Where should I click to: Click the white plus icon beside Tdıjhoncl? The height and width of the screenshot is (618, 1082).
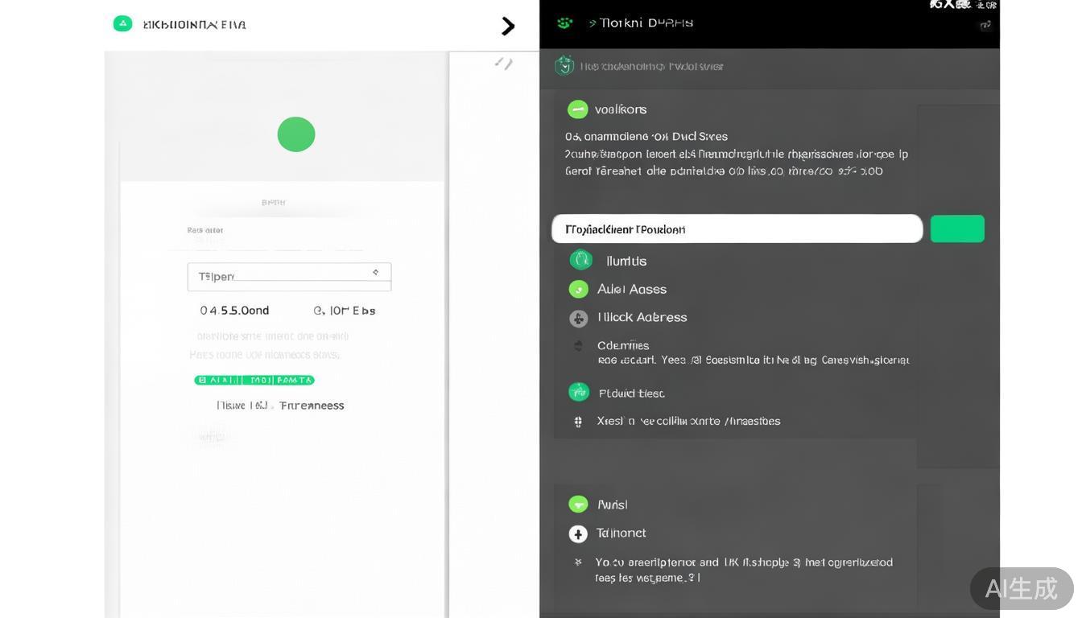pyautogui.click(x=578, y=534)
